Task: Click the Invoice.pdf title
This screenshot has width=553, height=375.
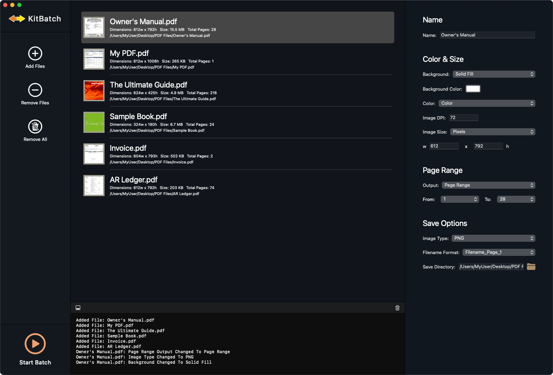Action: tap(128, 148)
